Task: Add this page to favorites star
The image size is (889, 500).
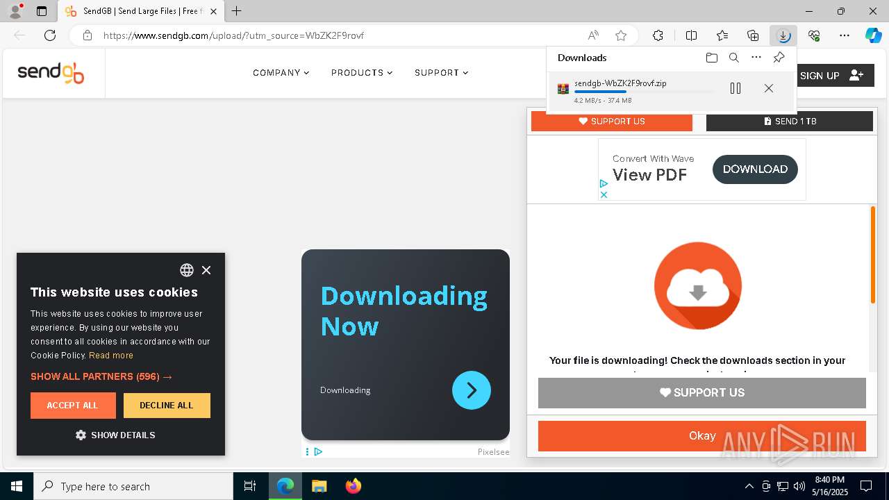Action: coord(621,35)
